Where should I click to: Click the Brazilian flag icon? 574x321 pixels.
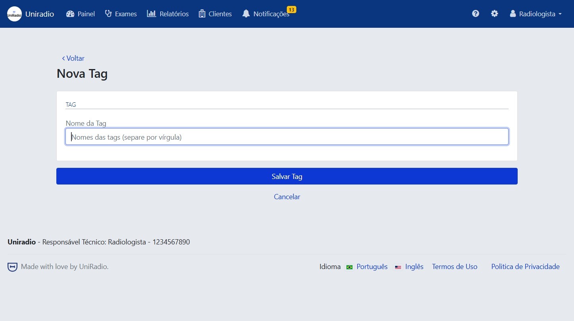coord(349,267)
